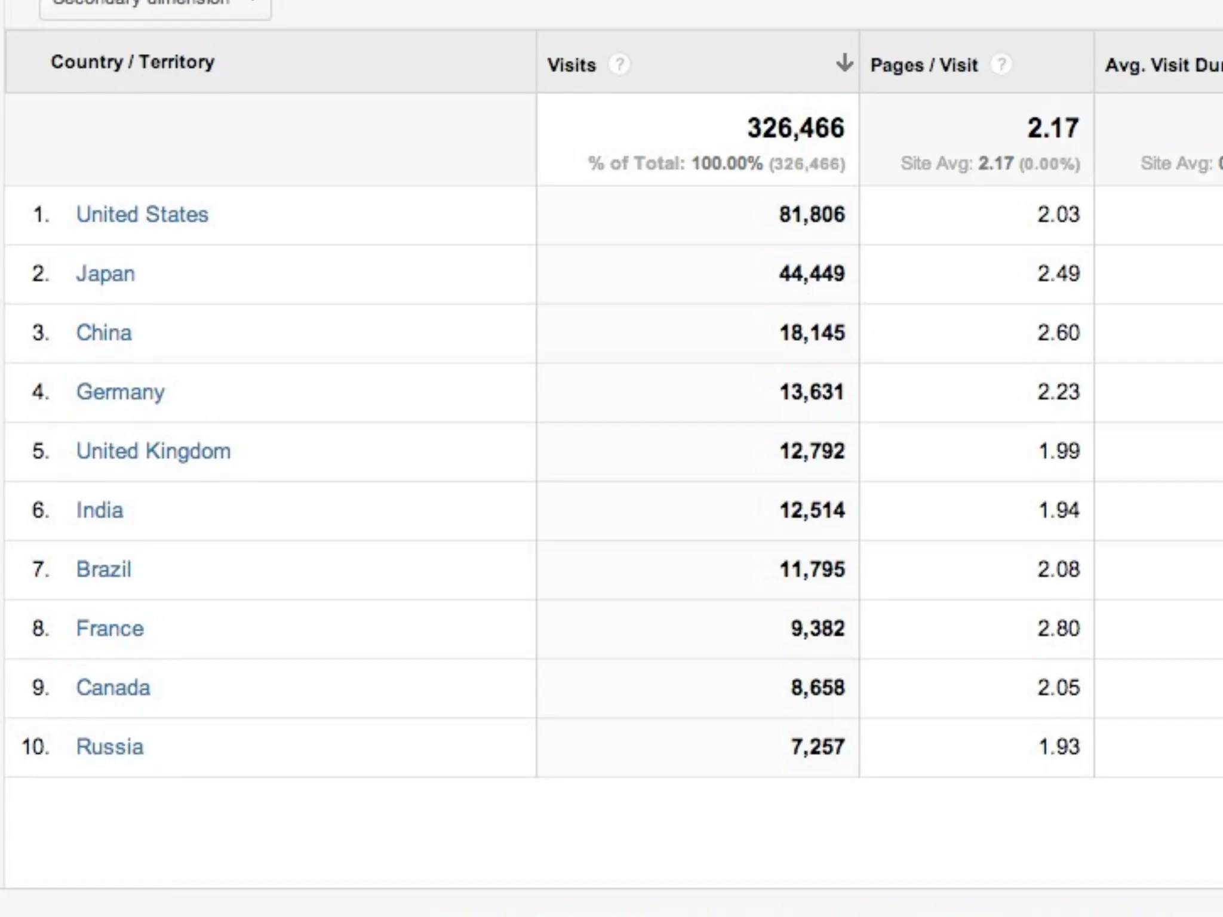Open United States country link
Screen dimensions: 1223x917
coord(142,214)
